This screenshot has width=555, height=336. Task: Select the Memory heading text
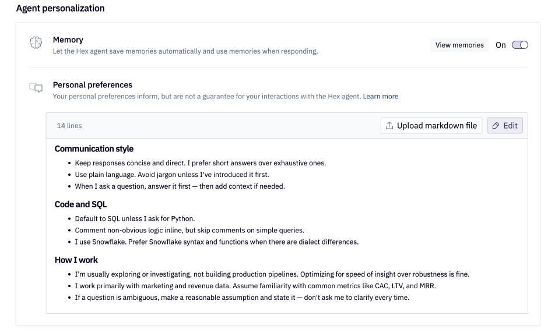(68, 40)
